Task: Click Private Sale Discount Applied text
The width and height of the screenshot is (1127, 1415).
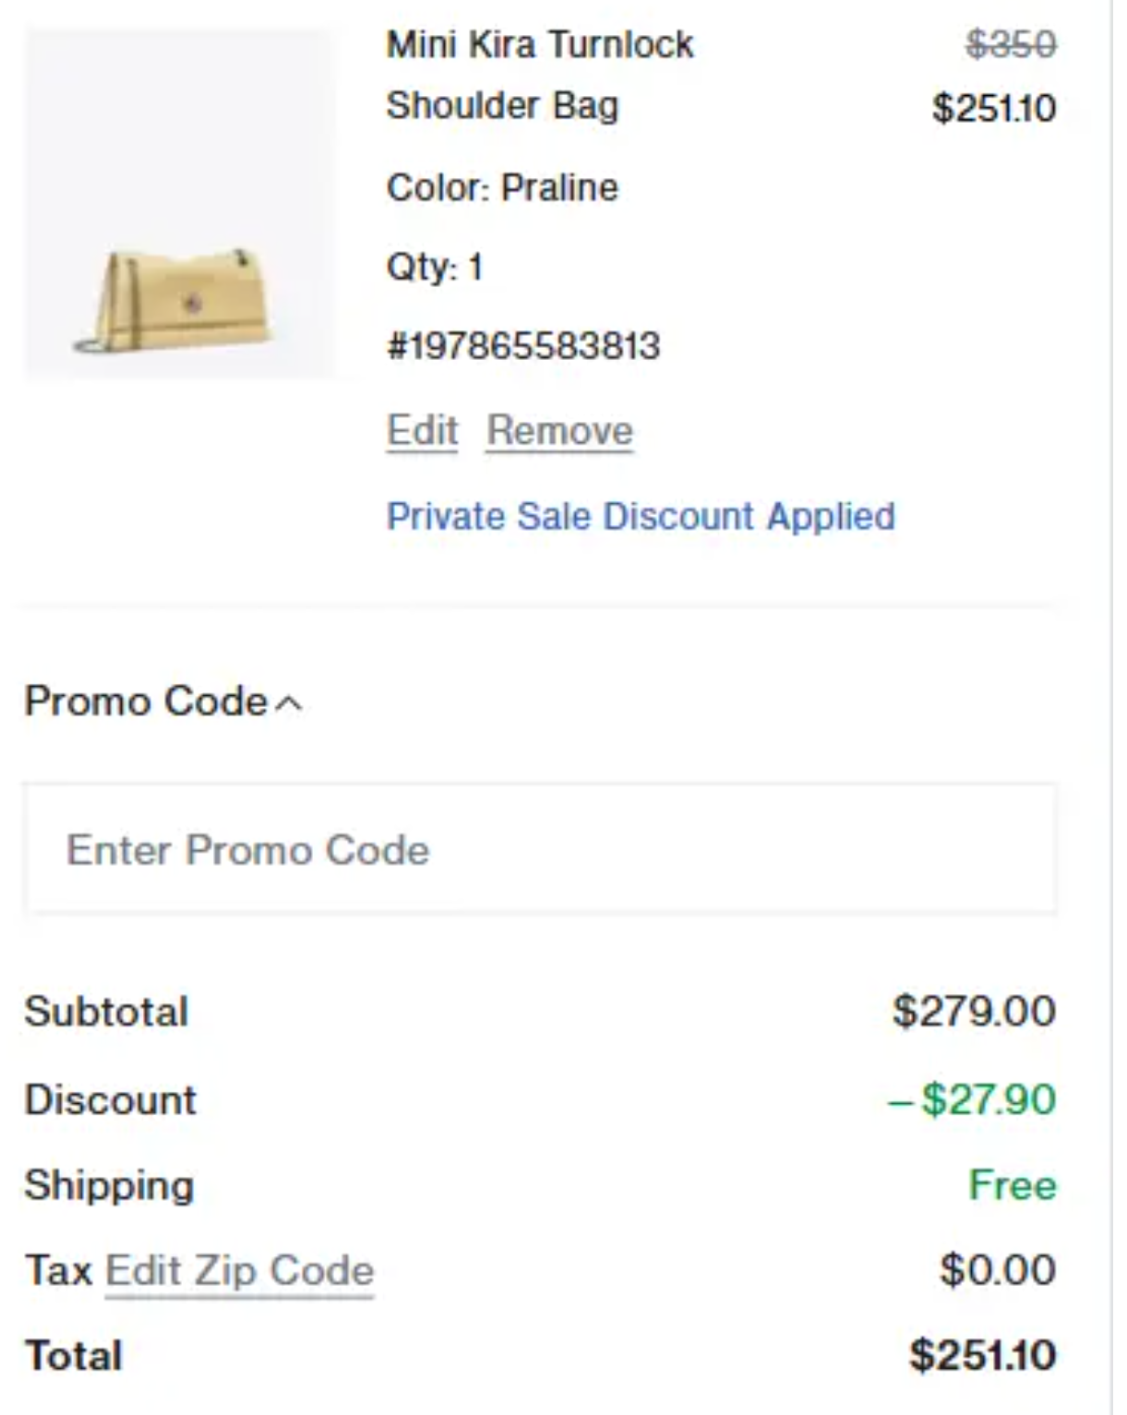Action: (x=641, y=516)
